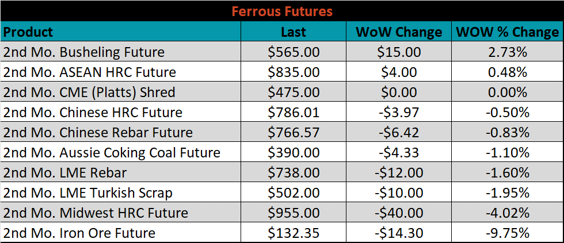Click the -$6.42 WoW change cell

pyautogui.click(x=398, y=132)
